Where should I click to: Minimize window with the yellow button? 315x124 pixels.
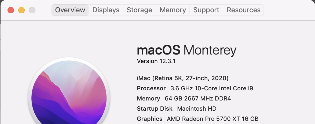pos(21,10)
